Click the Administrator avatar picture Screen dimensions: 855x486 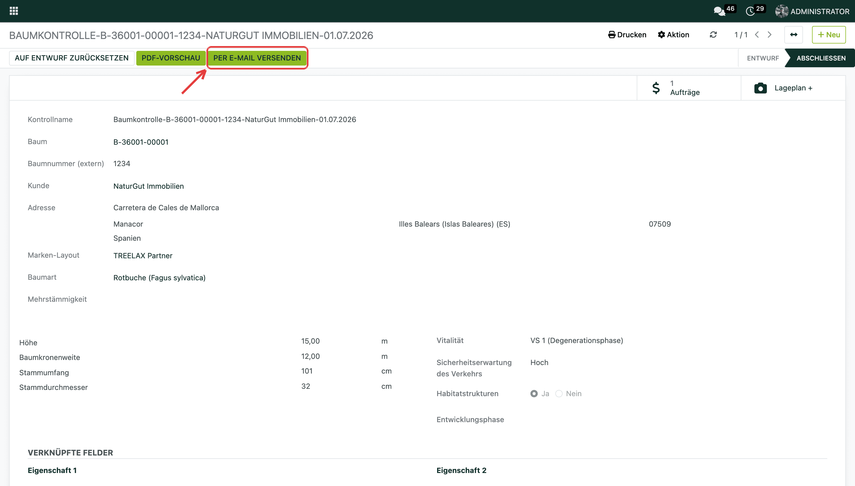(781, 11)
